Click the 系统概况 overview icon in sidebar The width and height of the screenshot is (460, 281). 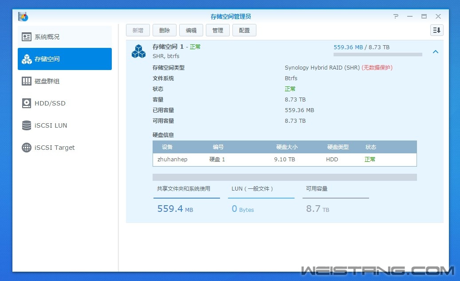(27, 37)
